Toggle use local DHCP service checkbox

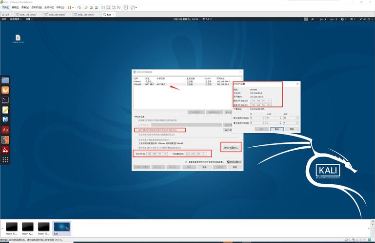[x=137, y=148]
